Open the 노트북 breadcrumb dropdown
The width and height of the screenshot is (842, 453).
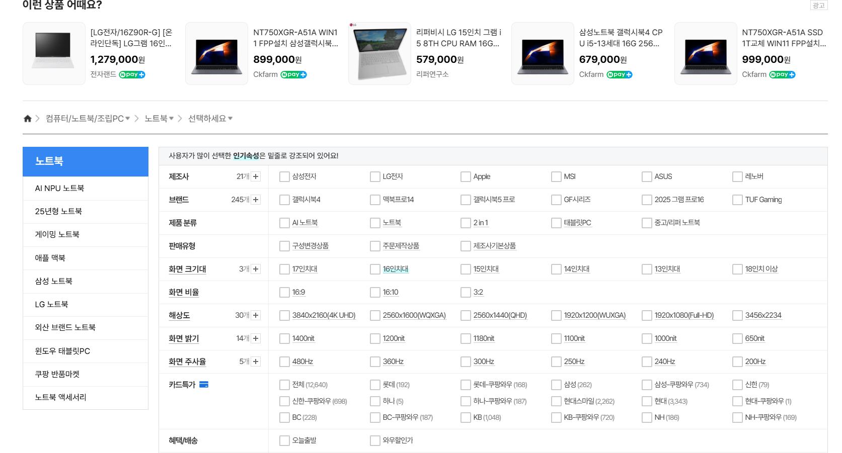pos(159,119)
